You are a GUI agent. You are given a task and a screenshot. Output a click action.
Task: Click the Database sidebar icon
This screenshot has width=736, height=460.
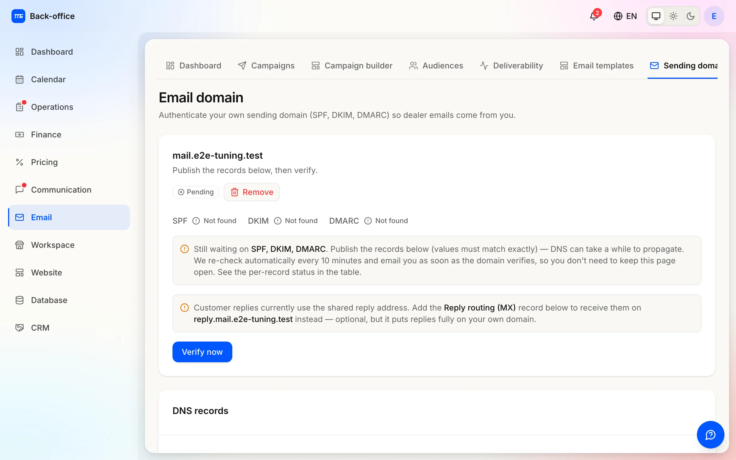coord(20,300)
